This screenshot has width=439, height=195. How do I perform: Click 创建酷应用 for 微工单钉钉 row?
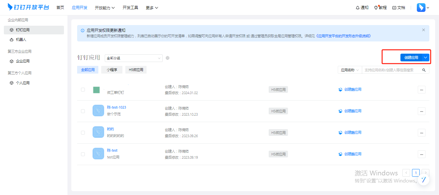point(350,90)
